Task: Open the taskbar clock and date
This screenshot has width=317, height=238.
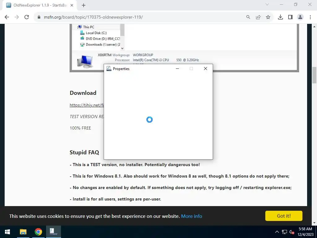Action: [305, 232]
